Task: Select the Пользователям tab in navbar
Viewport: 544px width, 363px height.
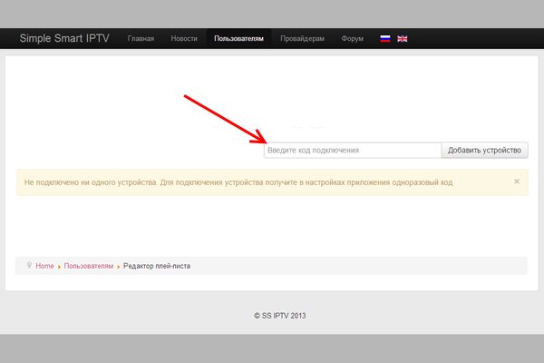Action: pyautogui.click(x=239, y=39)
